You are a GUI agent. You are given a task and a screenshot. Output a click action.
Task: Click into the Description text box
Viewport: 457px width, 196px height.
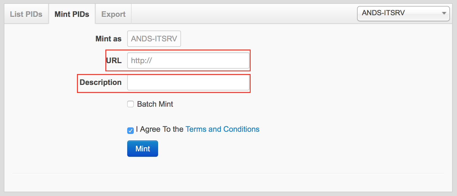pos(188,82)
